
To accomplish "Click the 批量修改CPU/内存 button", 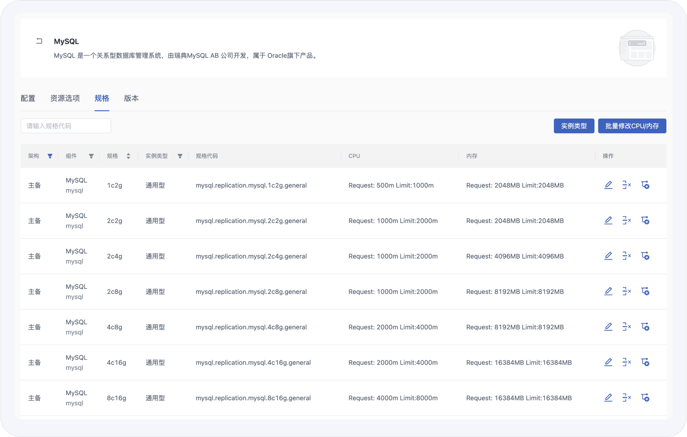I will (x=632, y=126).
